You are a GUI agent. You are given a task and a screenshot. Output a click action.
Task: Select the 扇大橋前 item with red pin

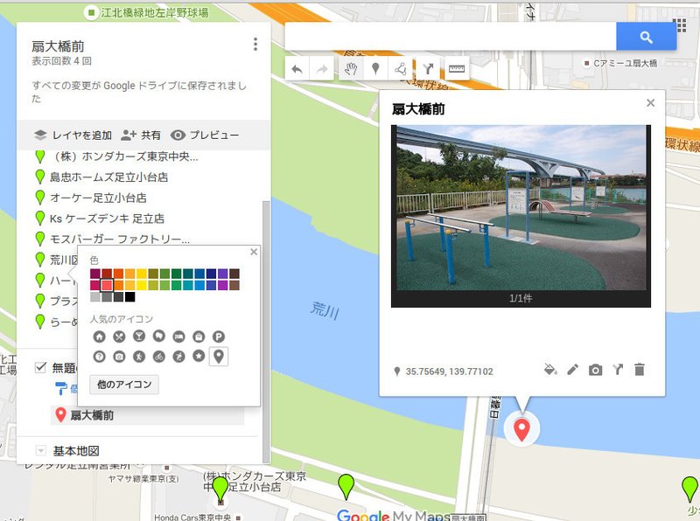pos(147,415)
